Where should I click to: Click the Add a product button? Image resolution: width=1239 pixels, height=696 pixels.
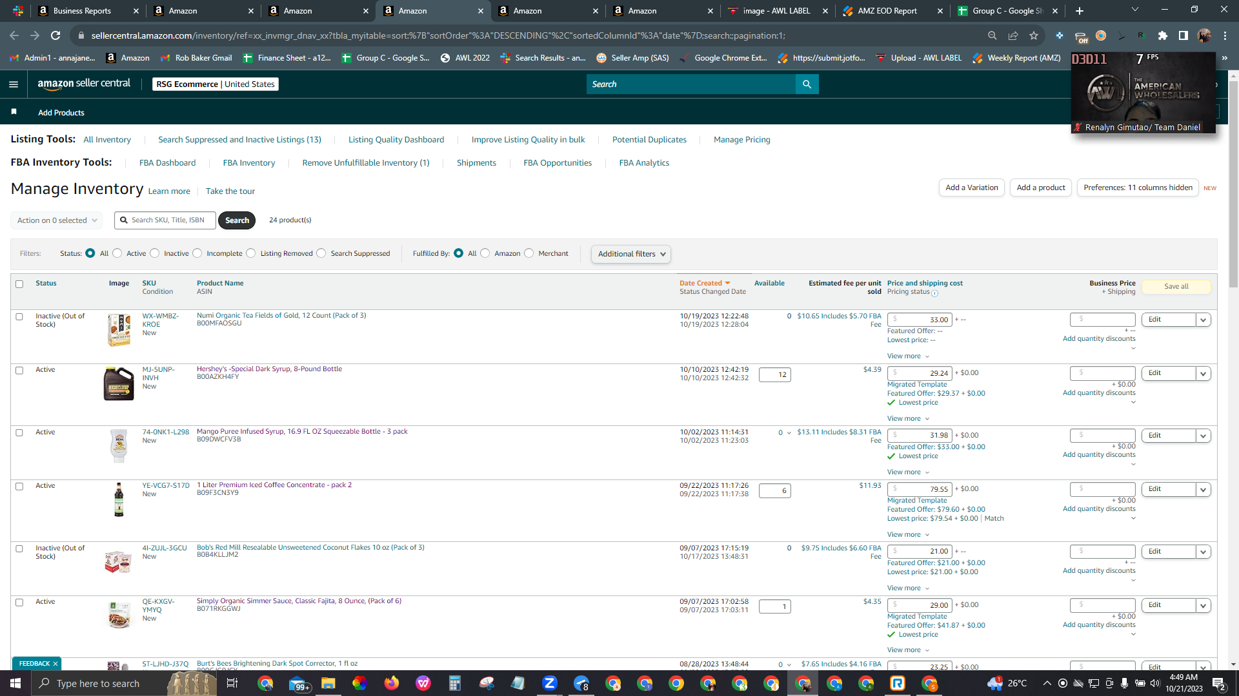pos(1041,188)
